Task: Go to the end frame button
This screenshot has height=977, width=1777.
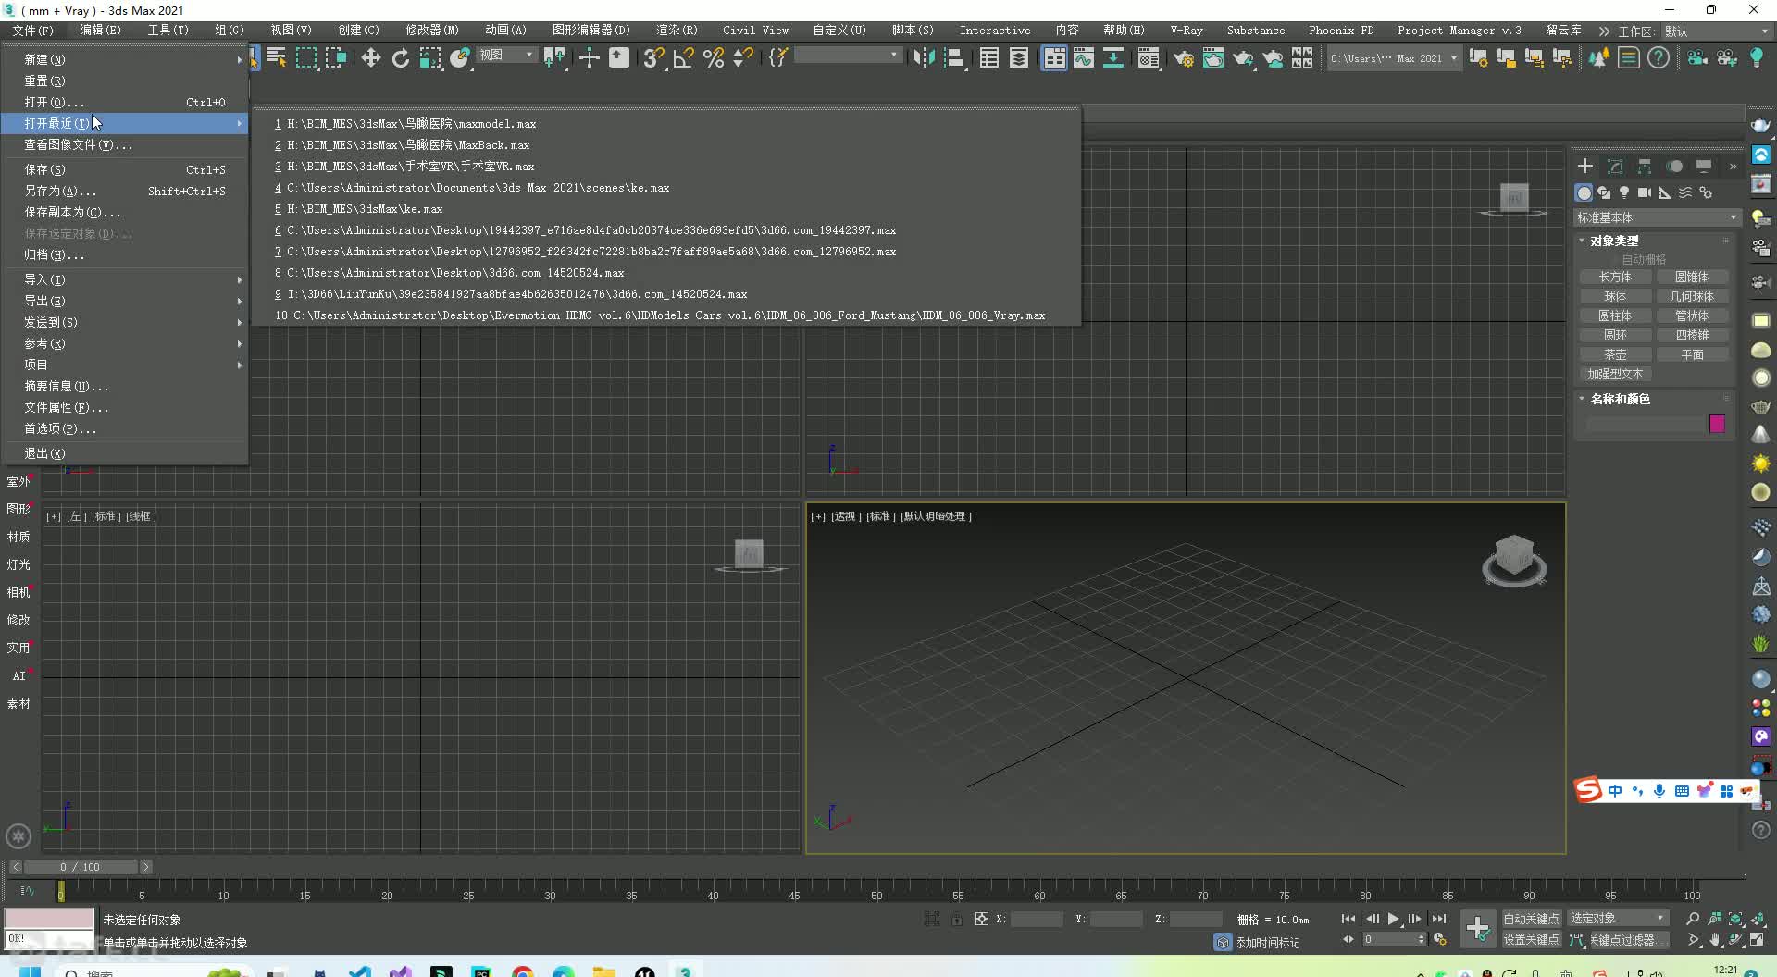Action: (x=1438, y=919)
